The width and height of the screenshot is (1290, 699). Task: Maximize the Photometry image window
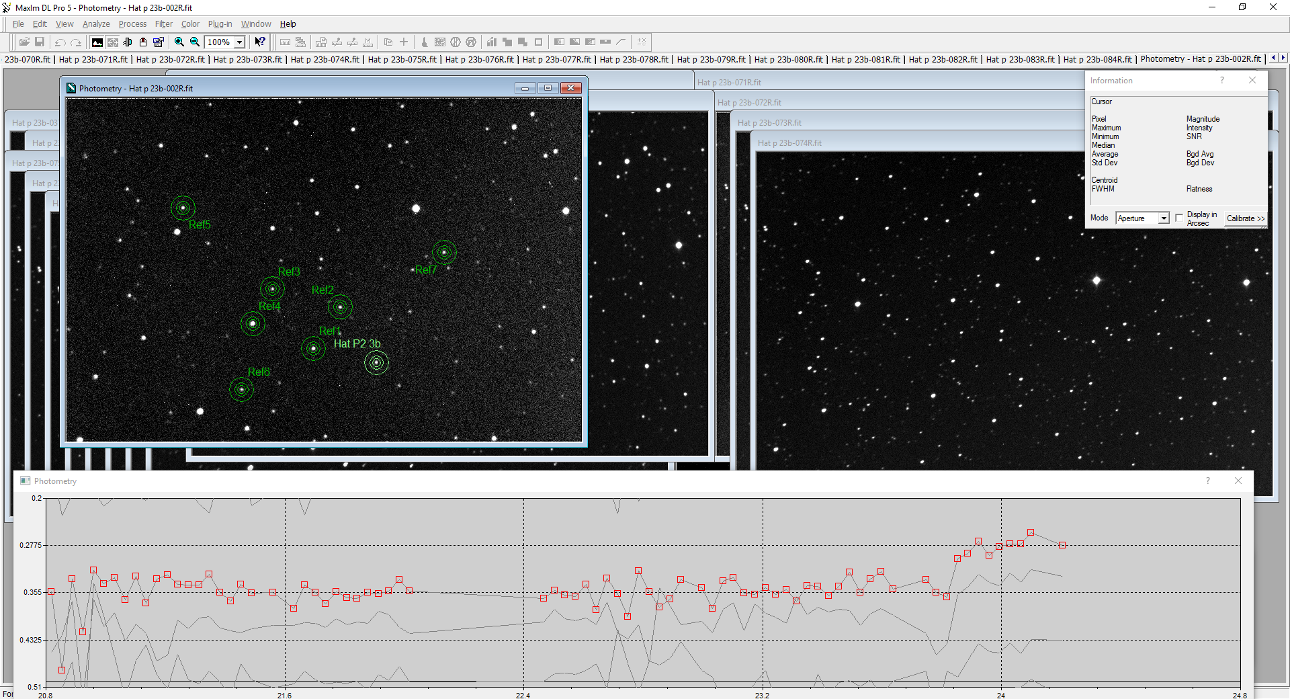point(548,88)
